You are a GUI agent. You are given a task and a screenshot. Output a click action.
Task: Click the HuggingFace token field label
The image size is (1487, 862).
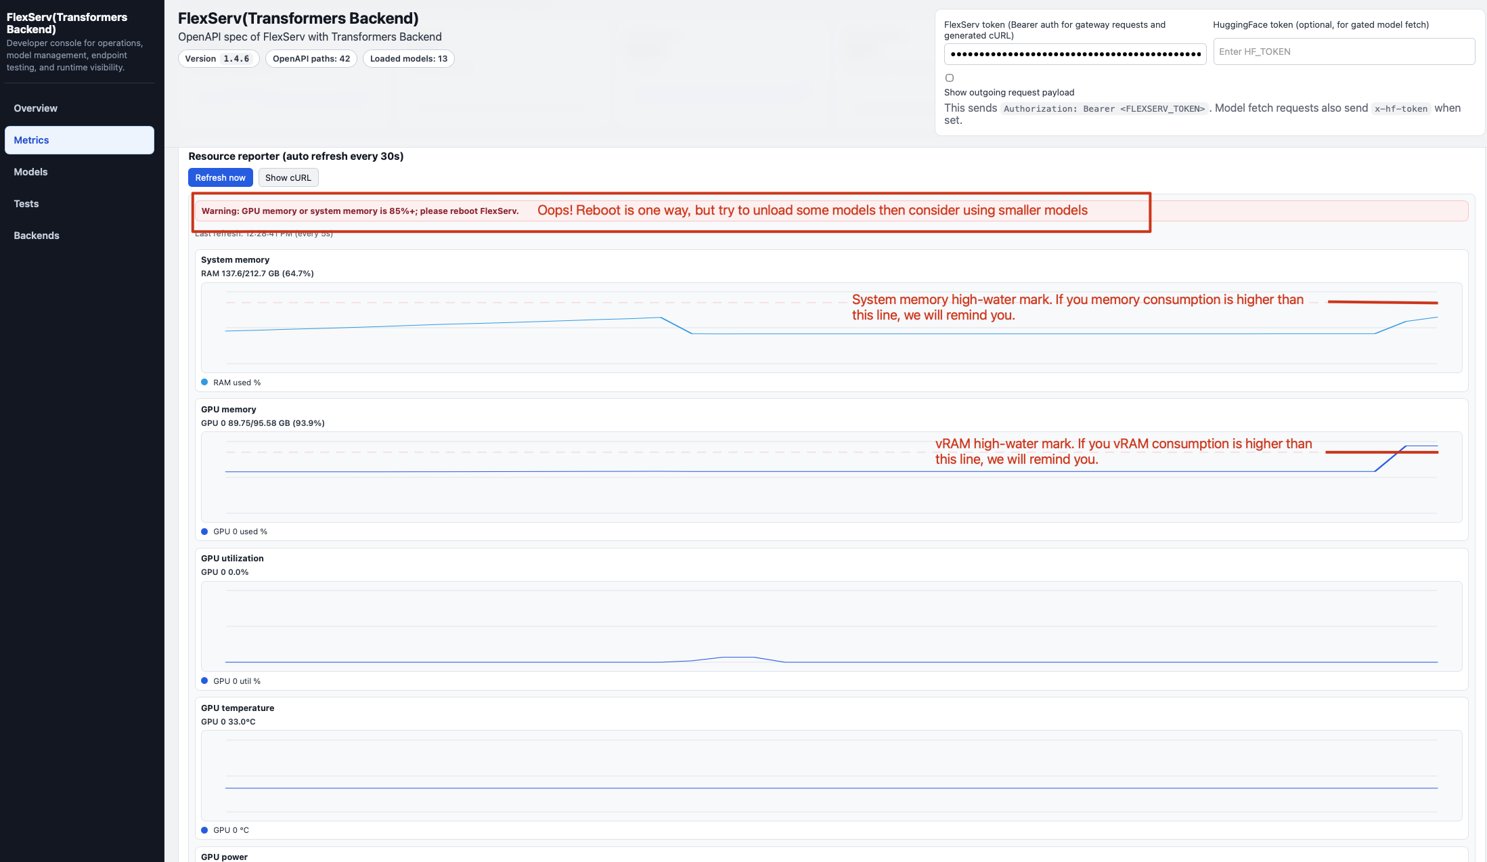point(1321,25)
